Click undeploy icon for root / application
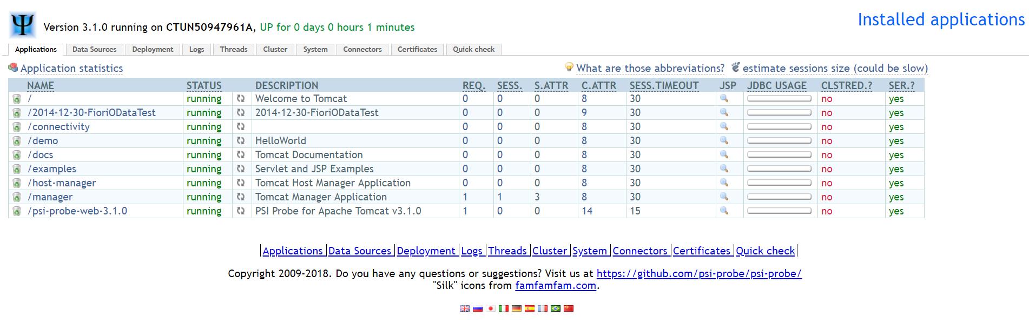 pos(17,99)
